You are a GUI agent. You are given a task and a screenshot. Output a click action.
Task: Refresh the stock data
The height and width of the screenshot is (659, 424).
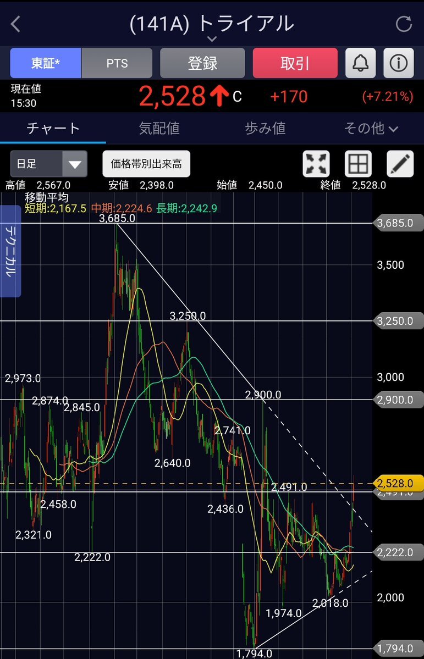tap(404, 24)
